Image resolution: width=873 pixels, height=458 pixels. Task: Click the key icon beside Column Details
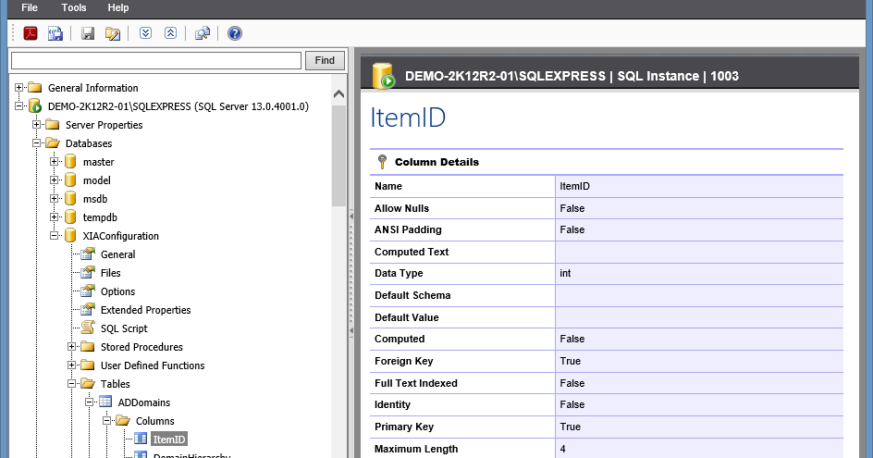coord(382,162)
